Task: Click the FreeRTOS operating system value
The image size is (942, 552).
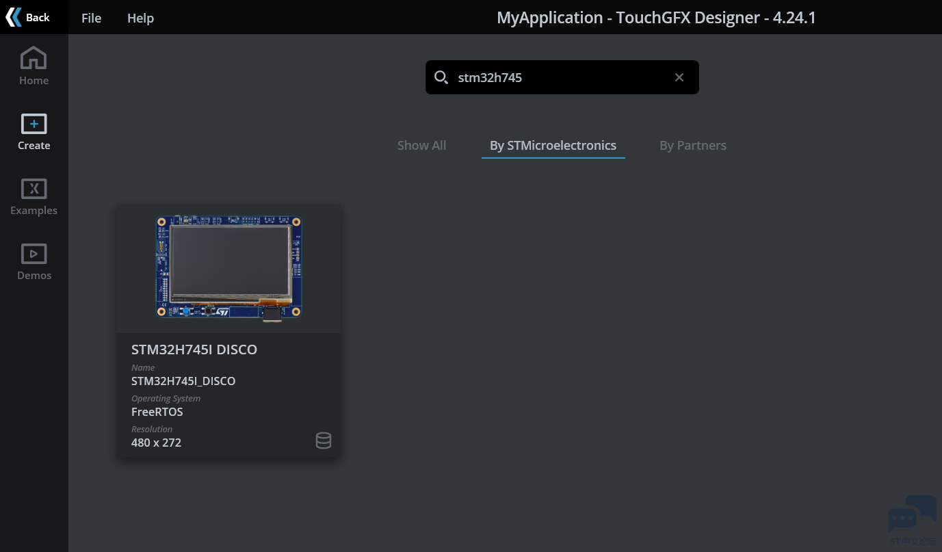Action: pyautogui.click(x=157, y=412)
